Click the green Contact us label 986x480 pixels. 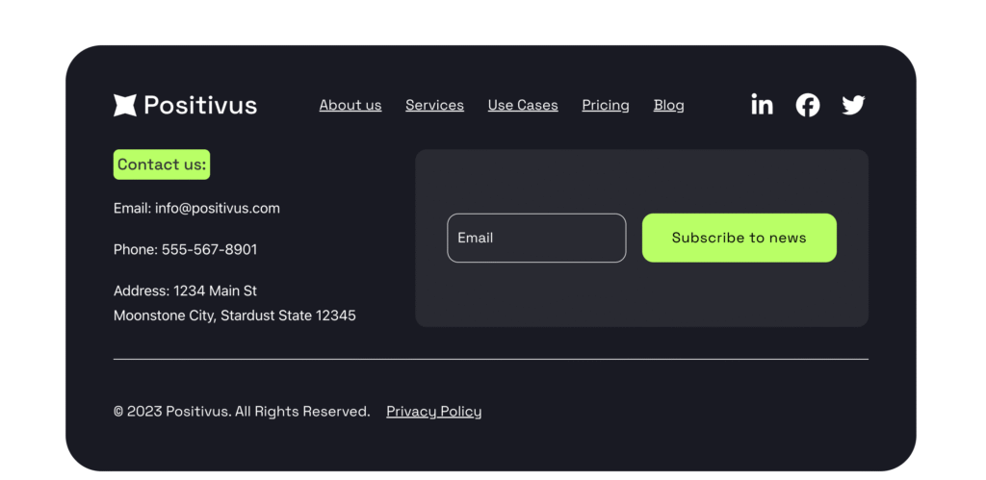click(162, 164)
